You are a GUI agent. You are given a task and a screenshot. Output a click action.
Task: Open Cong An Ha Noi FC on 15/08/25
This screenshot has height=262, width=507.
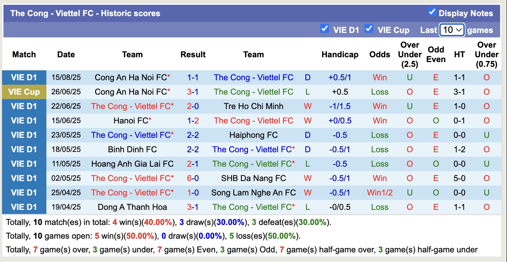tap(131, 78)
